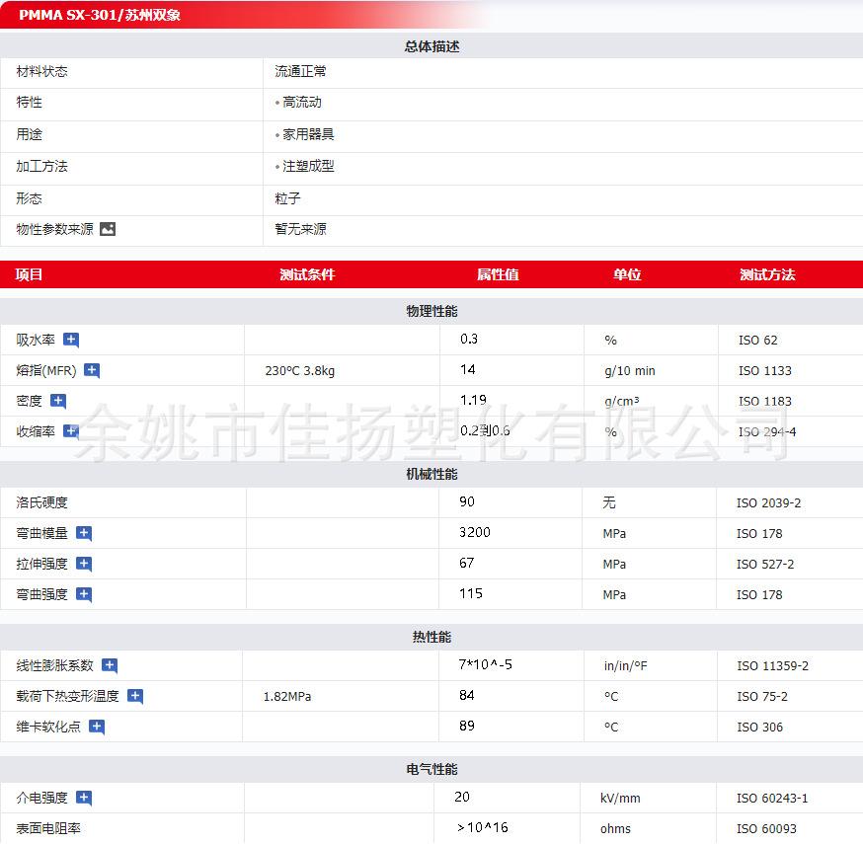Viewport: 863px width, 844px height.
Task: Click the ISO 11359-2 test method
Action: tap(773, 665)
